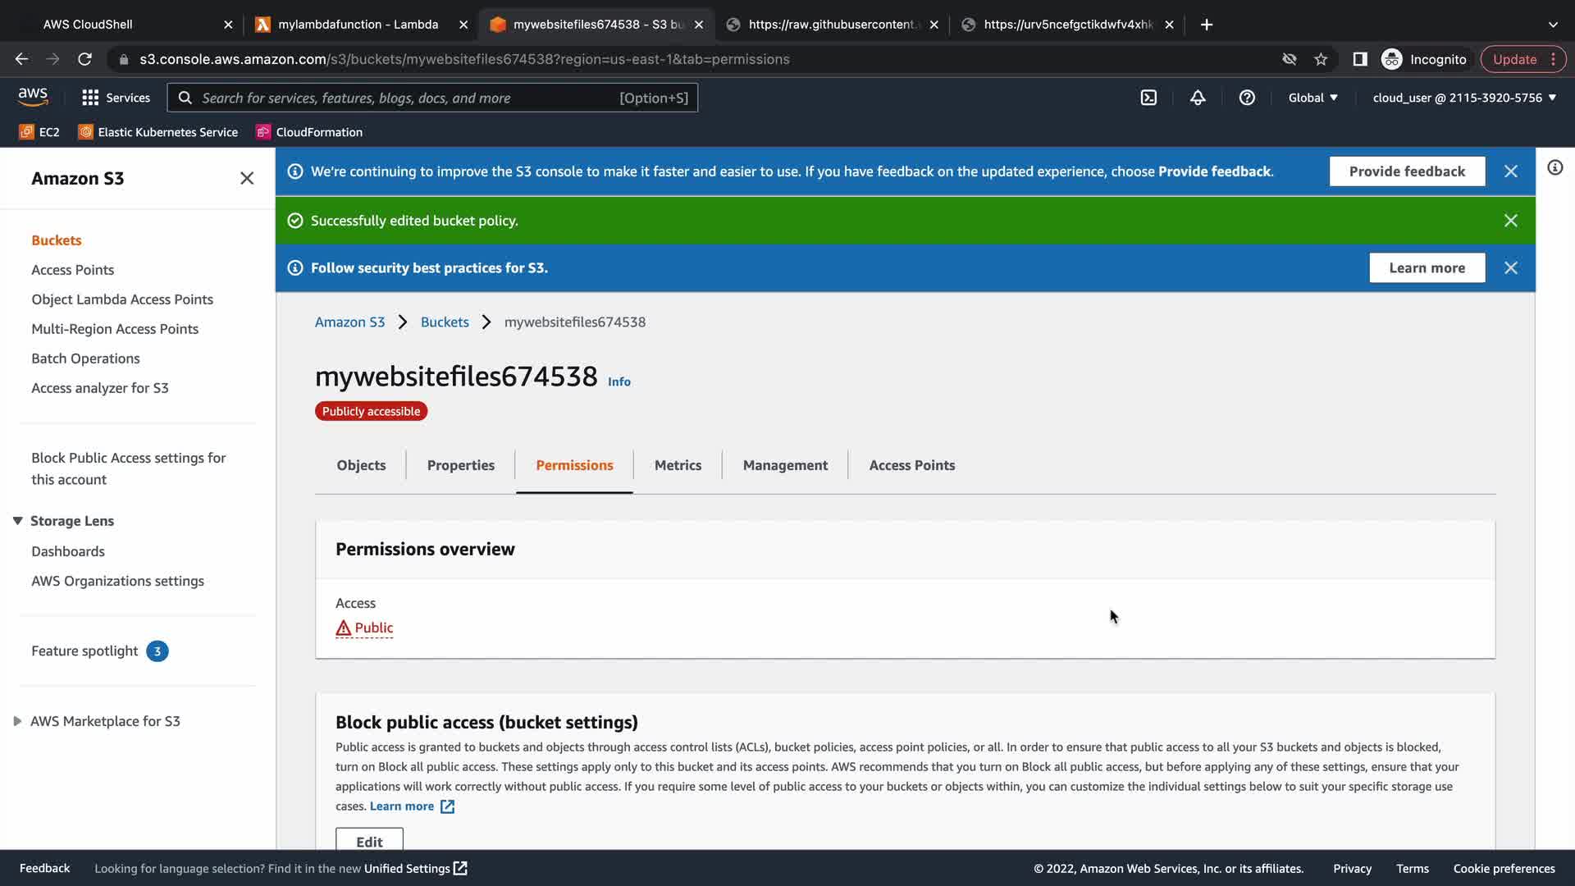The width and height of the screenshot is (1575, 886).
Task: Collapse the Amazon S3 sidebar
Action: (247, 178)
